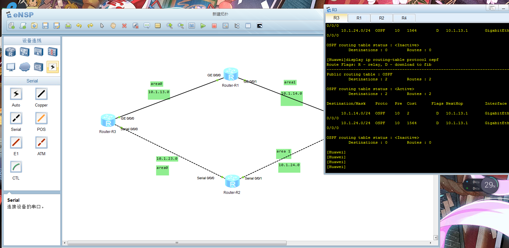Start devices with the green play button
The image size is (509, 248).
coord(203,26)
